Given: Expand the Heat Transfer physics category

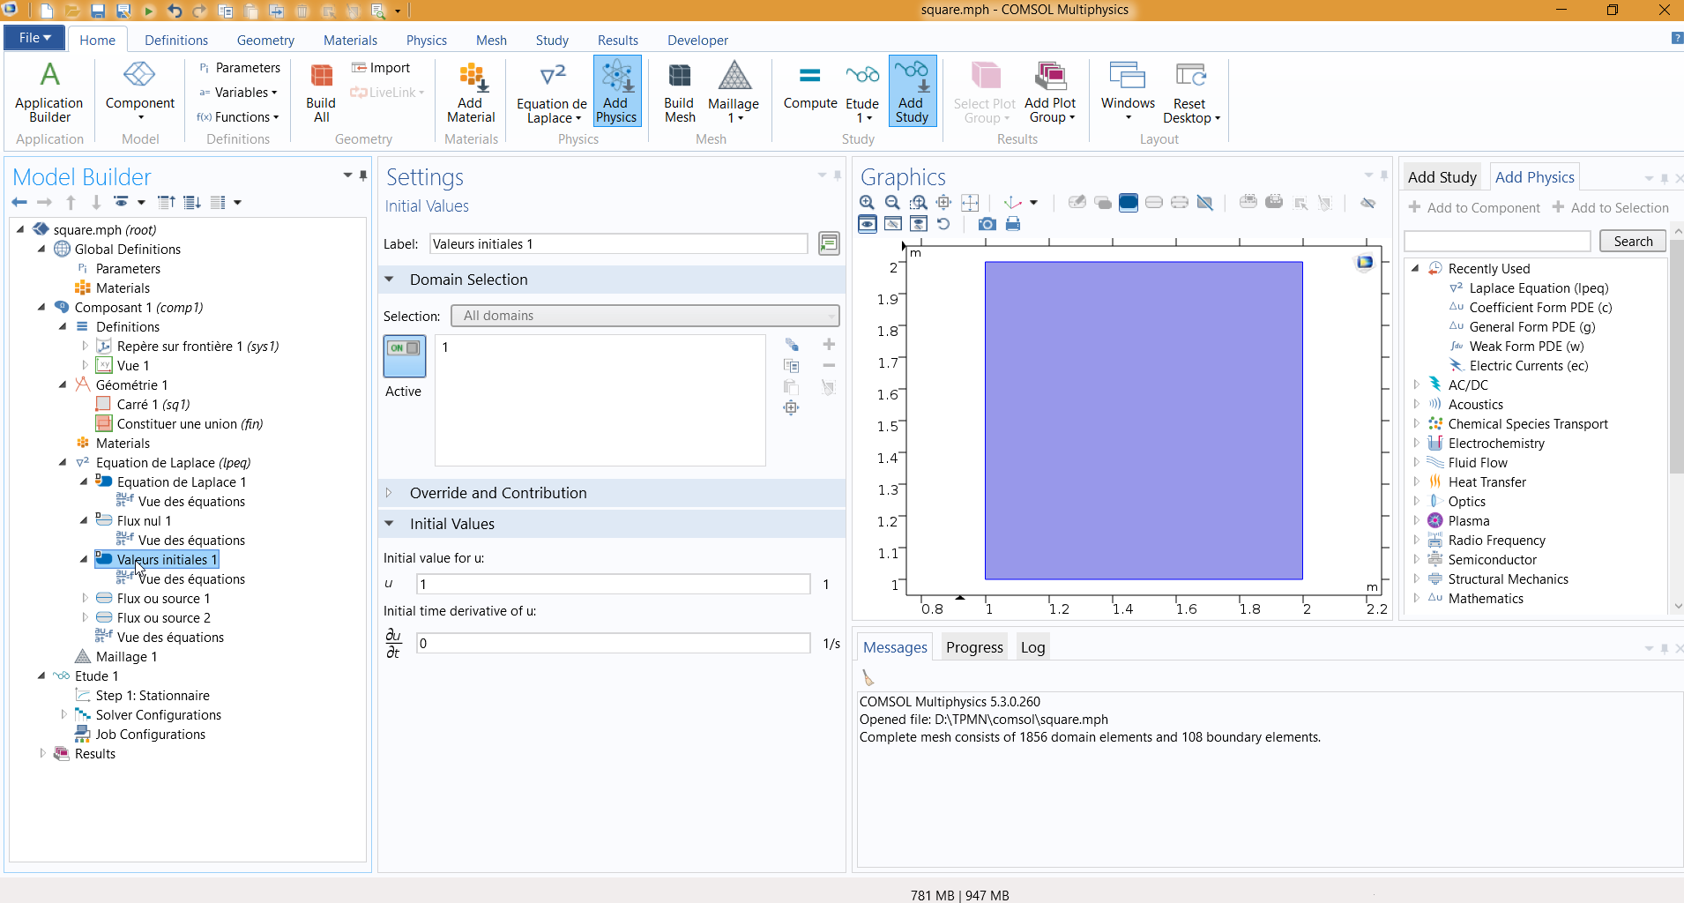Looking at the screenshot, I should click(x=1416, y=482).
